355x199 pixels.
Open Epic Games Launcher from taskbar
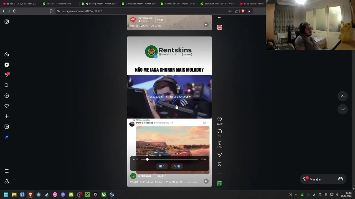click(95, 195)
